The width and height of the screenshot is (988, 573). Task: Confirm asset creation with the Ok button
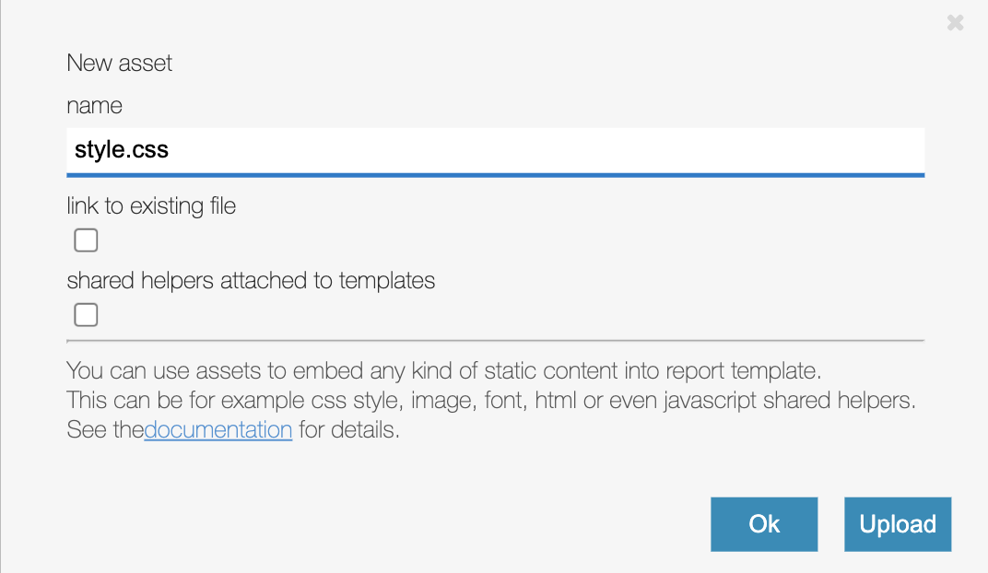[763, 524]
